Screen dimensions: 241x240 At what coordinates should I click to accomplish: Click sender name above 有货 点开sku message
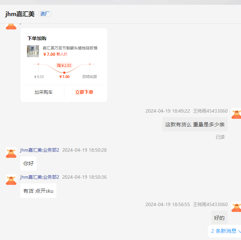pyautogui.click(x=40, y=177)
